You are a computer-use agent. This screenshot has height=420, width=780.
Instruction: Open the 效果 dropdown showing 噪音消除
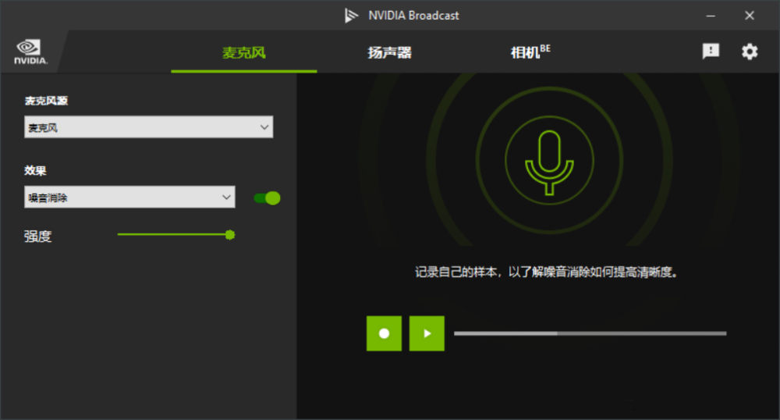[x=129, y=197]
